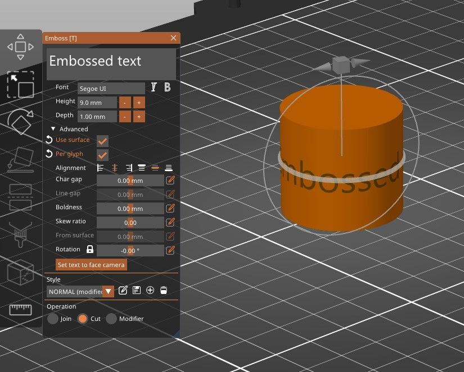
Task: Click the Embossed text input box
Action: point(111,64)
